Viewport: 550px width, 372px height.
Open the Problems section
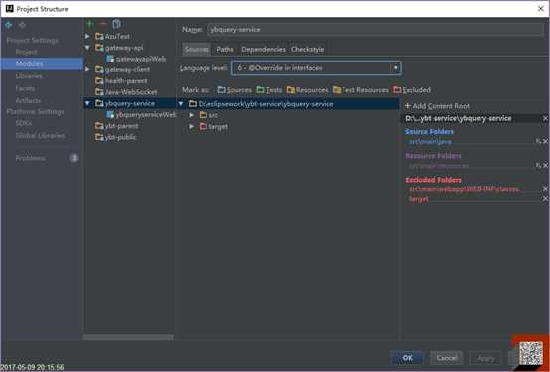31,158
